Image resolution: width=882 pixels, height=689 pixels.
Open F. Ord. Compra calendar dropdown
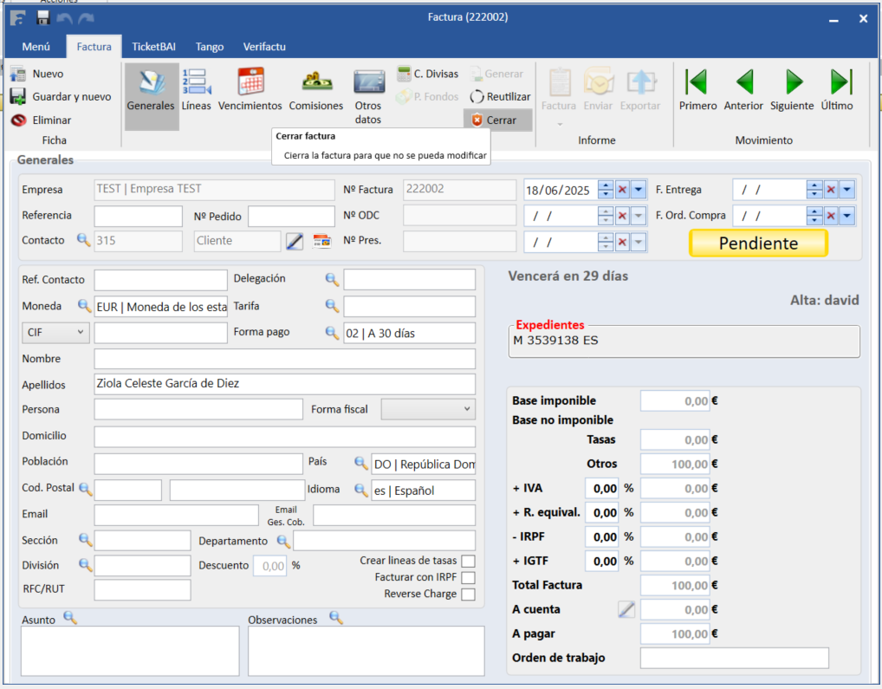pos(846,216)
